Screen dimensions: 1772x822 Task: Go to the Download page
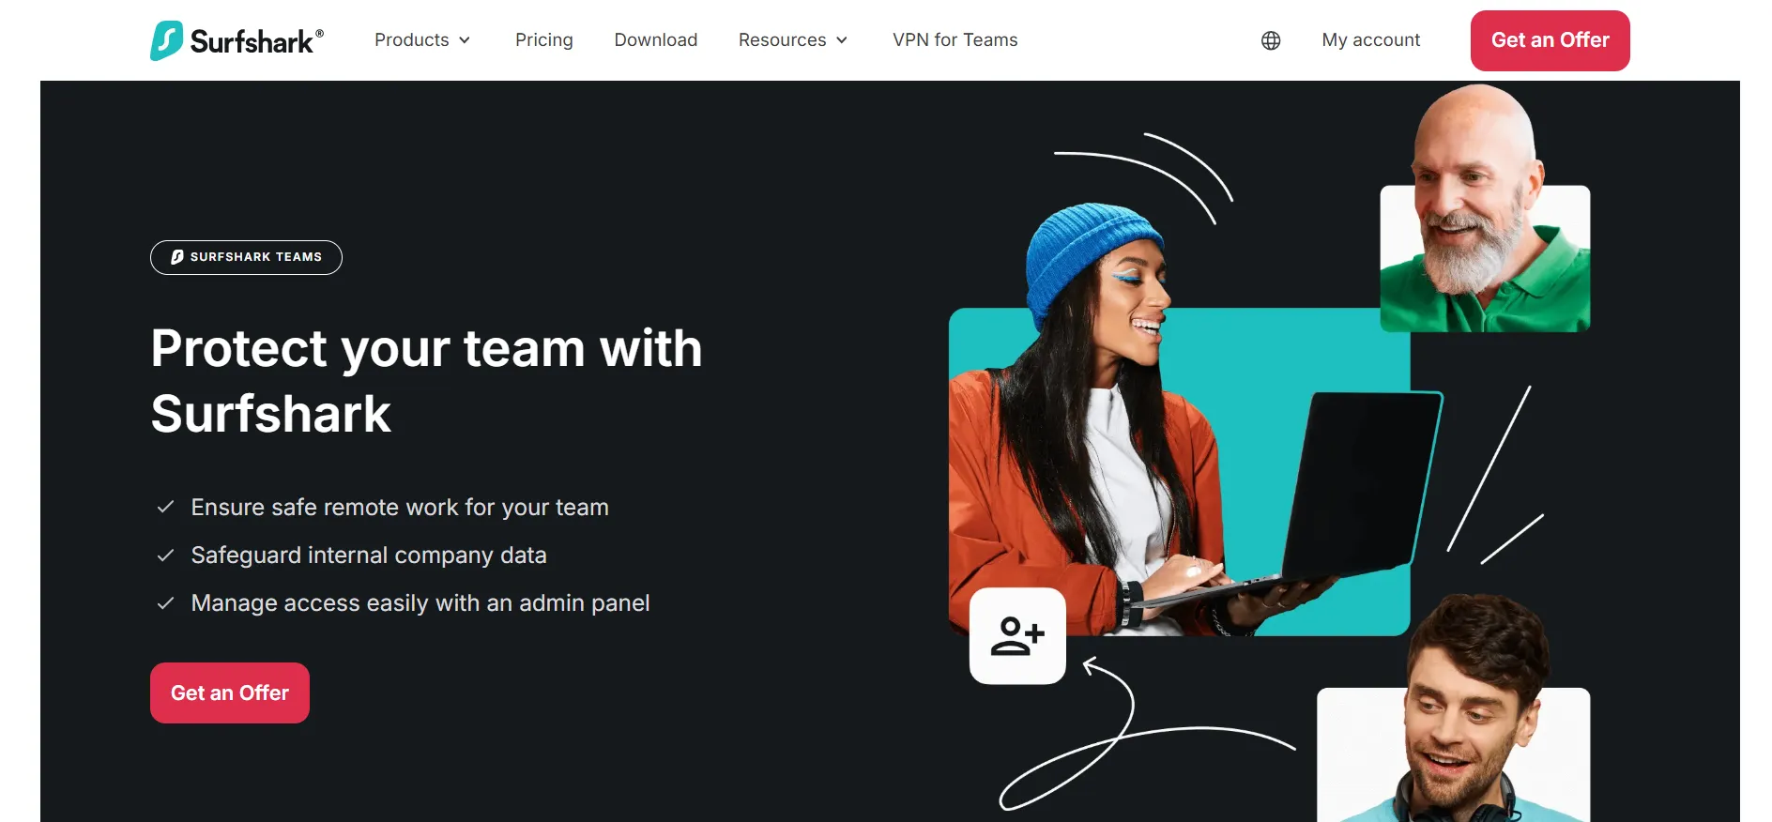click(x=656, y=40)
